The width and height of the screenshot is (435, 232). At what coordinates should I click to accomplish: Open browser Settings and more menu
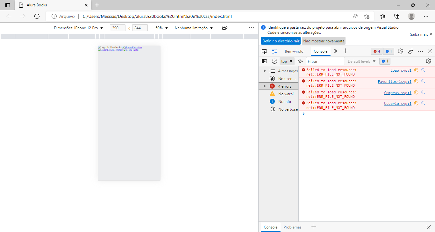[426, 16]
